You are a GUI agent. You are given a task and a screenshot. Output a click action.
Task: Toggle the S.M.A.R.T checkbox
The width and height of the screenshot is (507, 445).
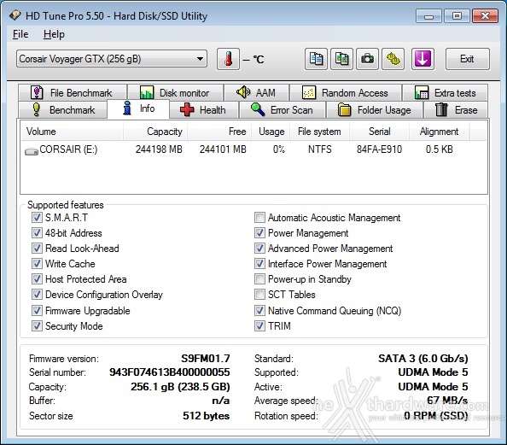point(37,218)
